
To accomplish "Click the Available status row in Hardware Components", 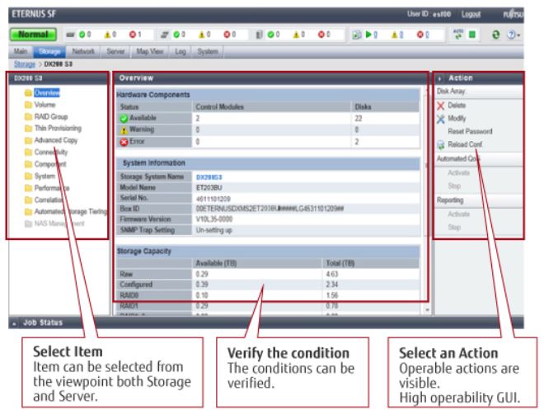I will (268, 118).
